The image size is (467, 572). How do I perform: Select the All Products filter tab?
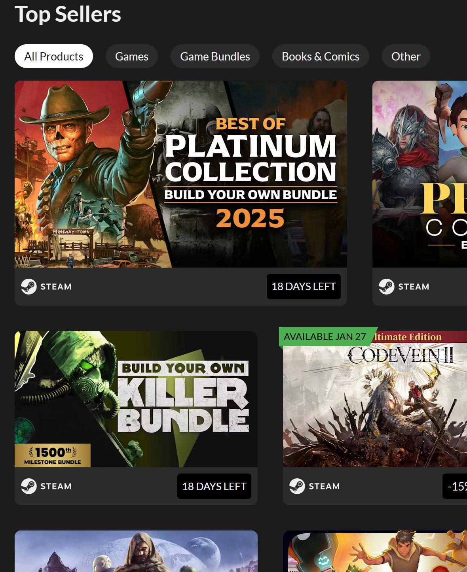pos(54,57)
